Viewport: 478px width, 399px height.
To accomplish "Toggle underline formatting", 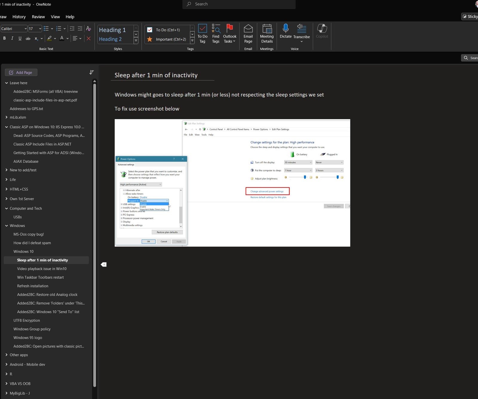I will pos(20,38).
